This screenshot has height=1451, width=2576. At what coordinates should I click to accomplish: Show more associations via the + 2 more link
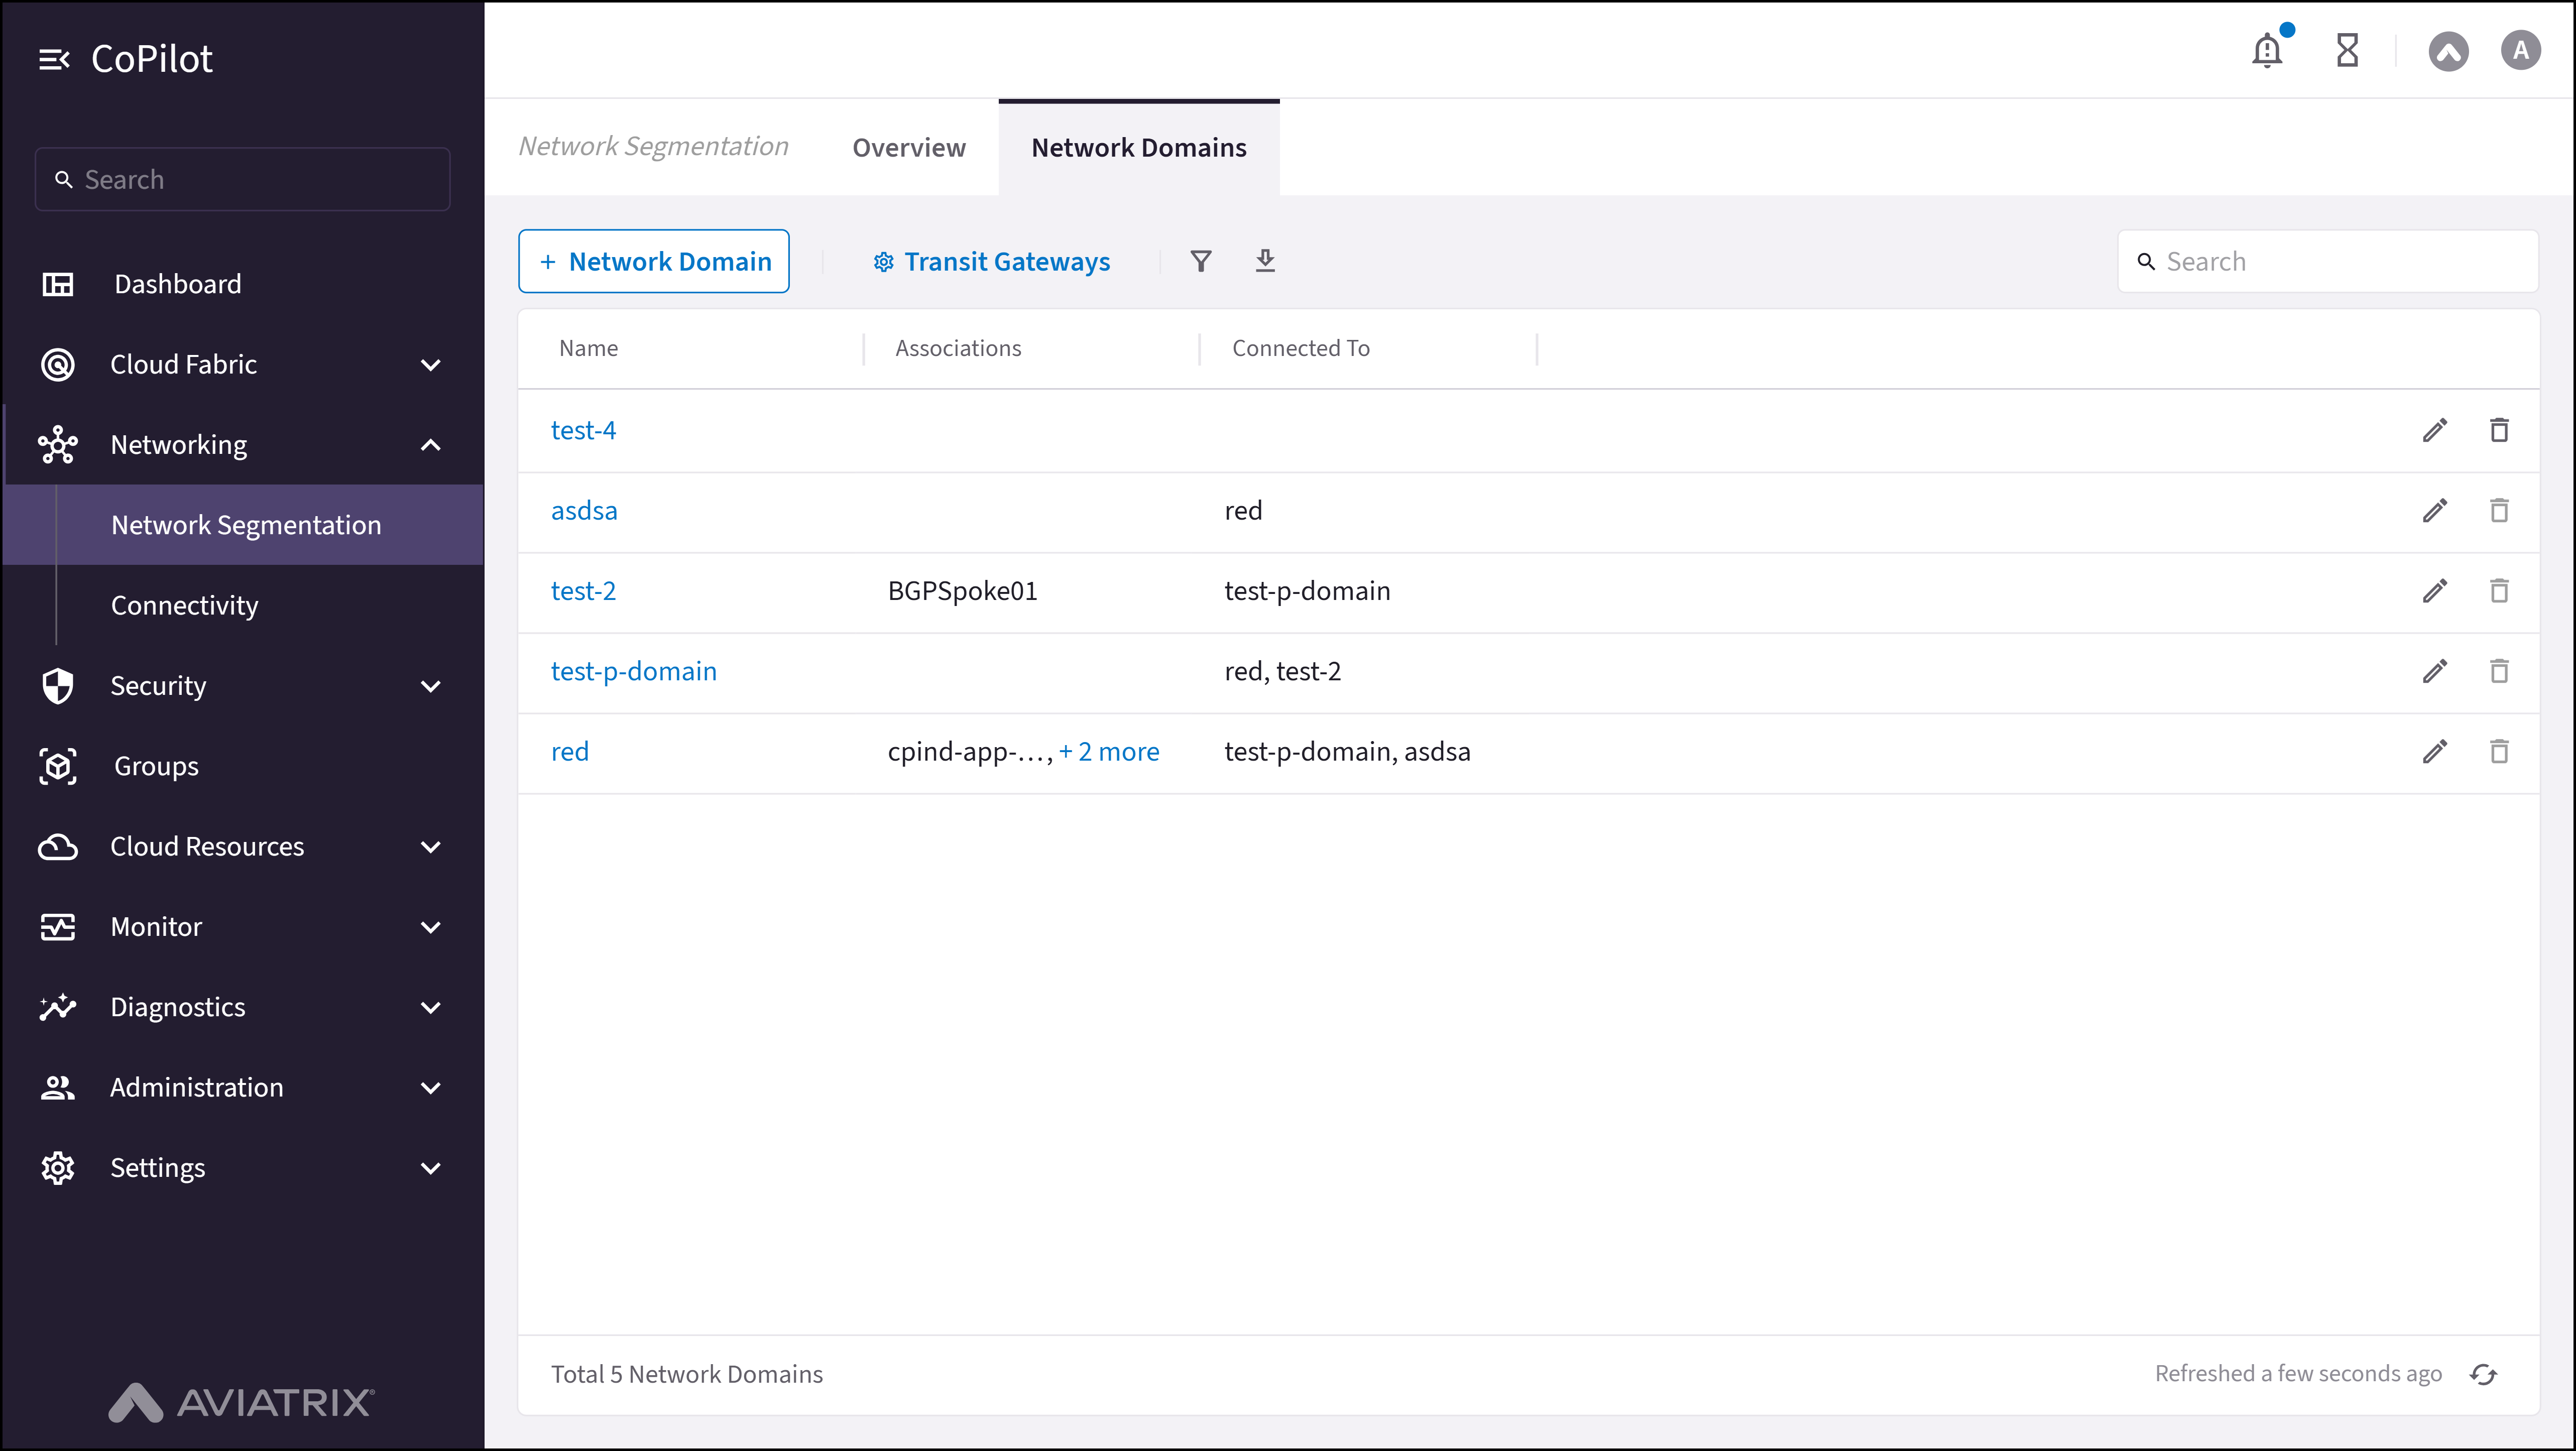[1110, 751]
